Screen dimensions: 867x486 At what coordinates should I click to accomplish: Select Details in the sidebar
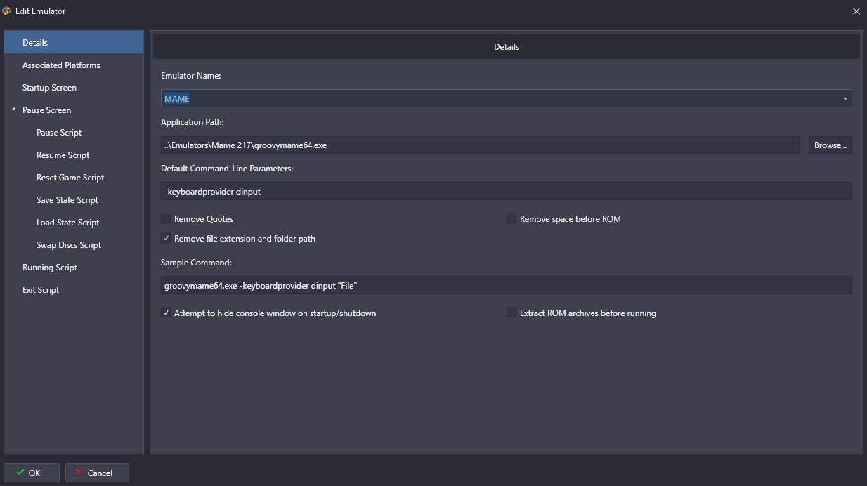click(74, 42)
